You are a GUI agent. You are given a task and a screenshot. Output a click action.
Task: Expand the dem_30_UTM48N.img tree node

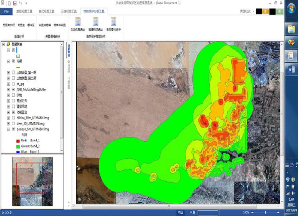tap(8, 124)
